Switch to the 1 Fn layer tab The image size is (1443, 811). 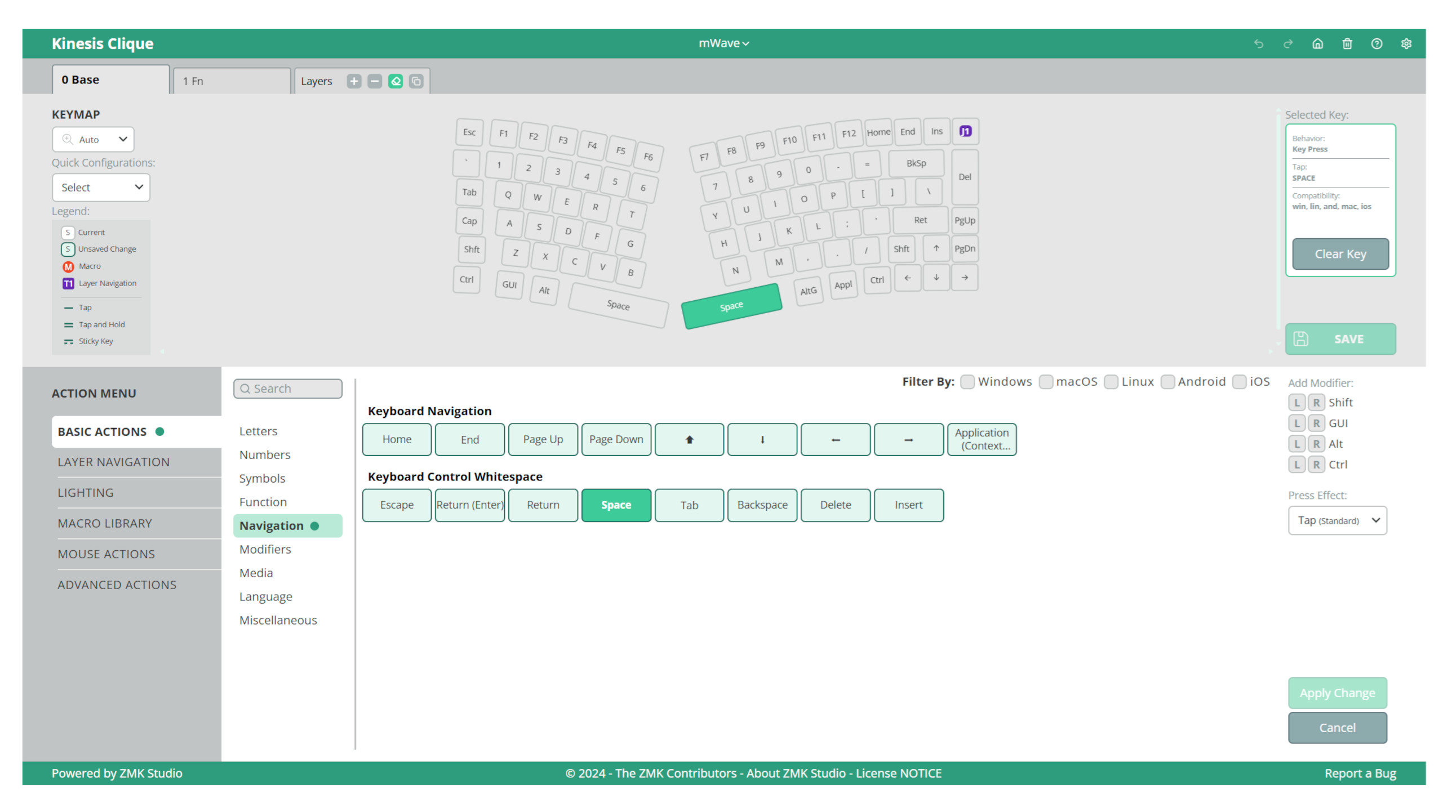[232, 81]
